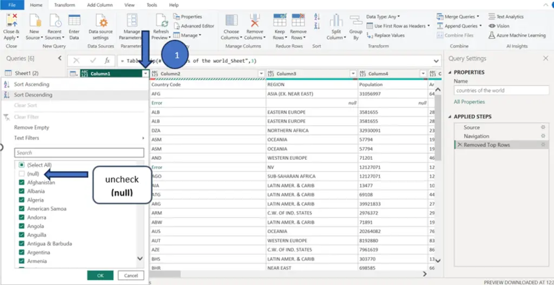554x285 pixels.
Task: Click the filter list scroll-down arrow
Action: tap(140, 259)
